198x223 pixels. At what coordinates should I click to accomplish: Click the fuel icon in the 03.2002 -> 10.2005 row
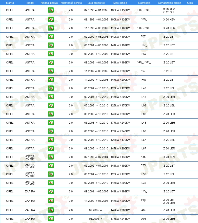51,54
